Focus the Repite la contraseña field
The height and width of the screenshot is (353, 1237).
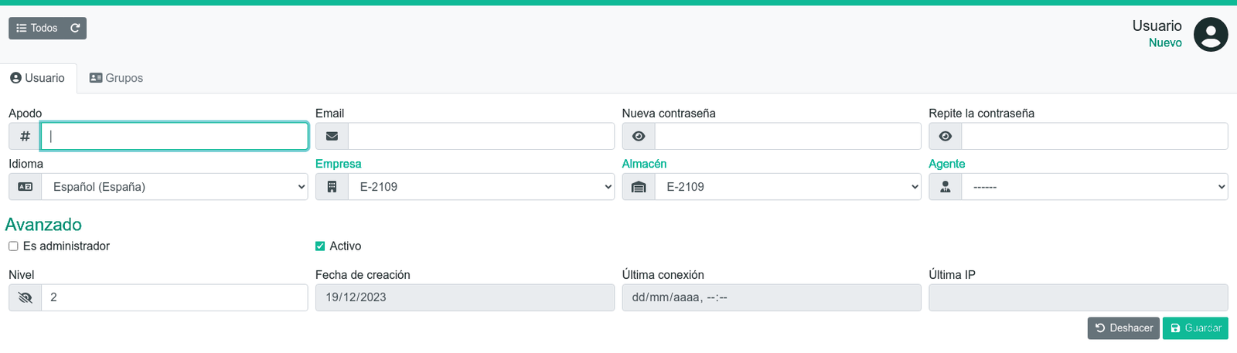1095,136
